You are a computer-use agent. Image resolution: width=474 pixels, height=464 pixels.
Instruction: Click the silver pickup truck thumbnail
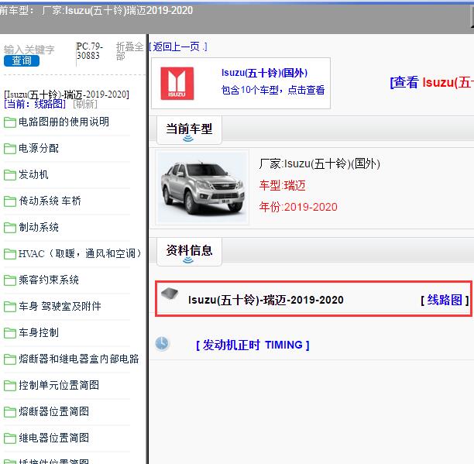[x=202, y=187]
